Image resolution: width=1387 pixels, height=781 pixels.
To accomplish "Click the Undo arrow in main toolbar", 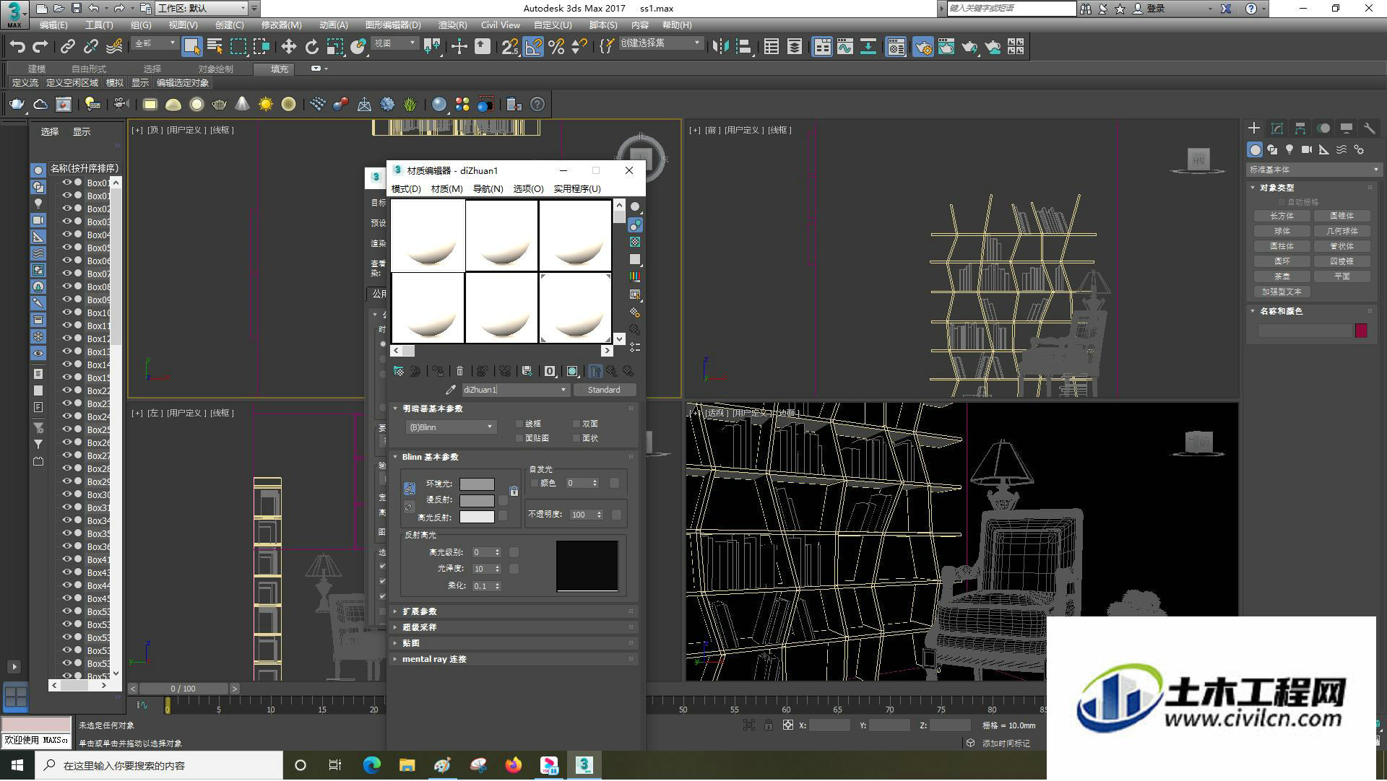I will [17, 47].
